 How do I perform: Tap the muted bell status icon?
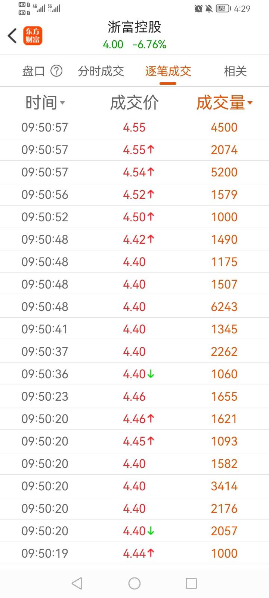[x=209, y=9]
